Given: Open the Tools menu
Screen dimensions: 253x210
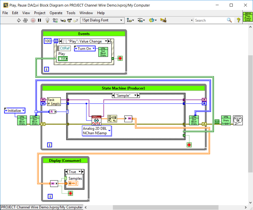Looking at the screenshot, I should (71, 13).
